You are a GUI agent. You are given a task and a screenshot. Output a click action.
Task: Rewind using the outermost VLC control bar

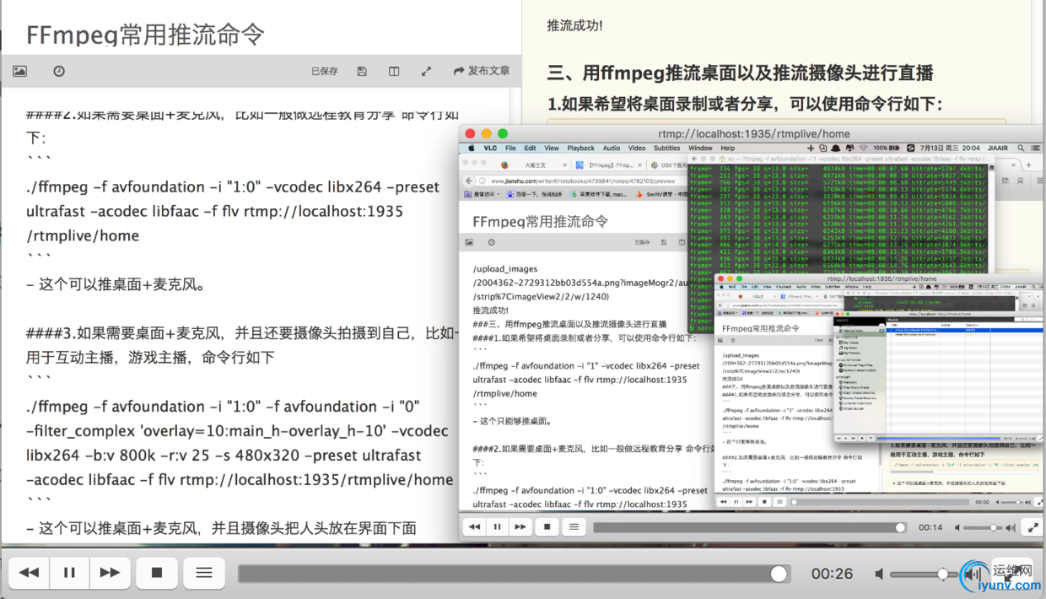click(29, 573)
